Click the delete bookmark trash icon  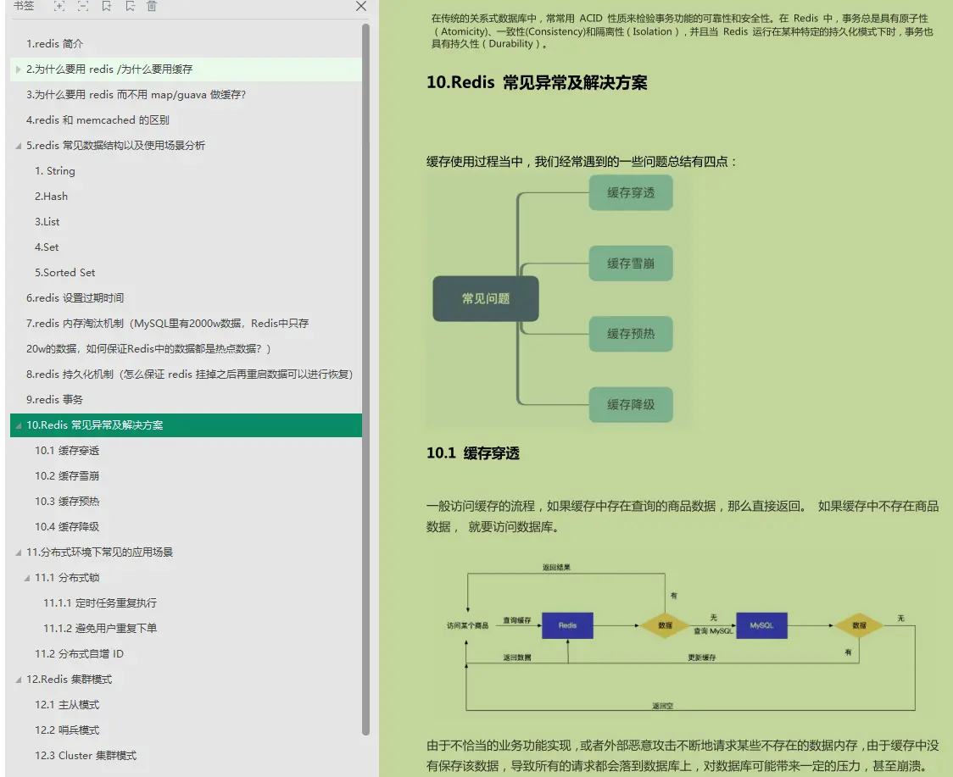152,6
